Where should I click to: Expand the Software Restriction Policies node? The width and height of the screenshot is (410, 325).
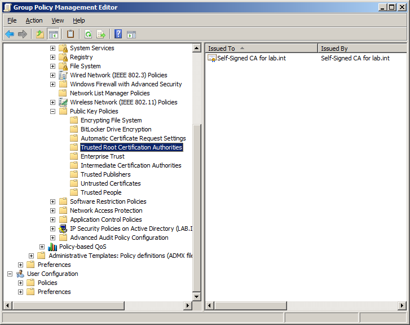(x=52, y=201)
